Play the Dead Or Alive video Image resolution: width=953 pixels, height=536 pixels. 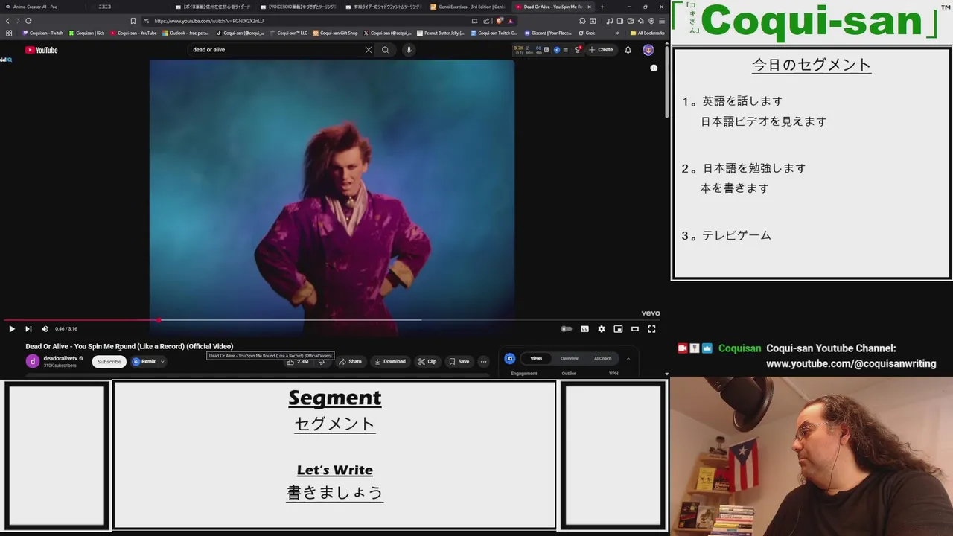click(x=12, y=328)
